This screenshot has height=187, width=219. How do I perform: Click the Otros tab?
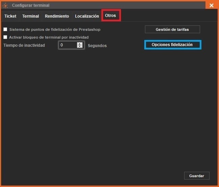tap(111, 16)
